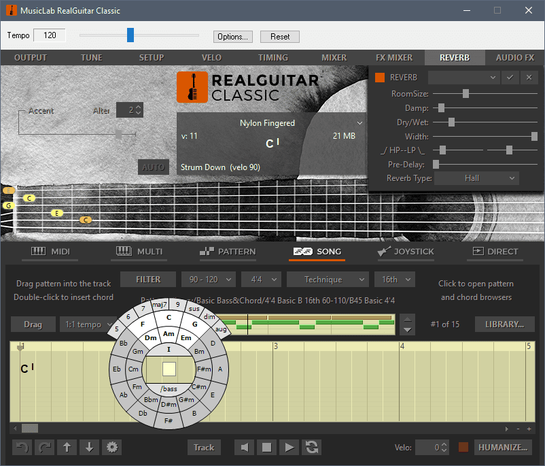
Task: Toggle the AUTO button
Action: [x=153, y=167]
